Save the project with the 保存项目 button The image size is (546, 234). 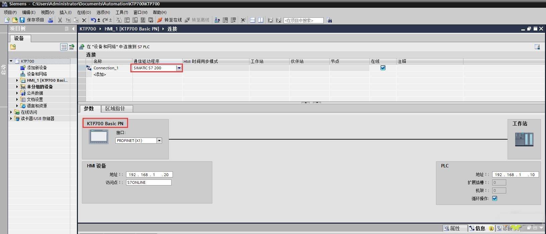(x=32, y=20)
